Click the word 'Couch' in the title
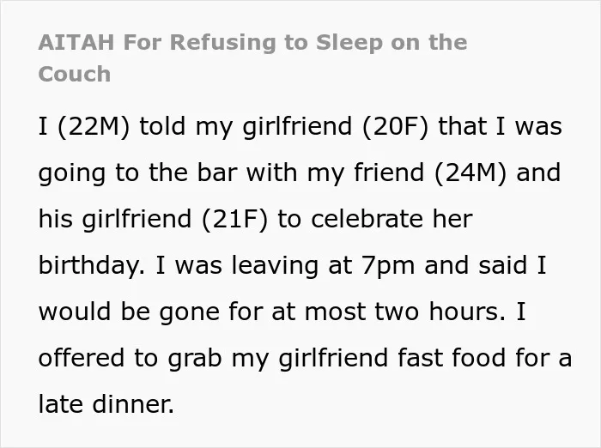 click(x=75, y=74)
